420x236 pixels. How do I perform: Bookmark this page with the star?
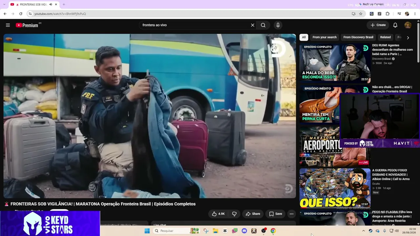[361, 14]
